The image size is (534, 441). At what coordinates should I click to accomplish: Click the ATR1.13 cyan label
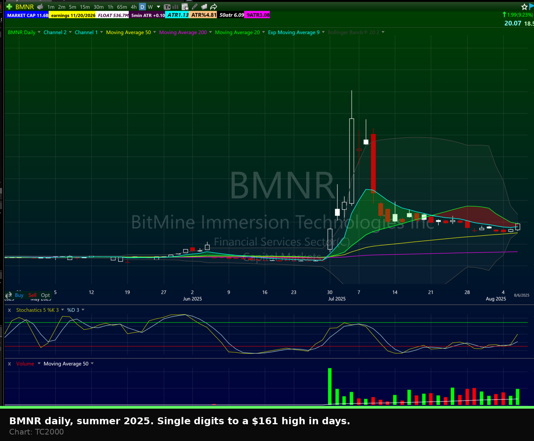[178, 15]
